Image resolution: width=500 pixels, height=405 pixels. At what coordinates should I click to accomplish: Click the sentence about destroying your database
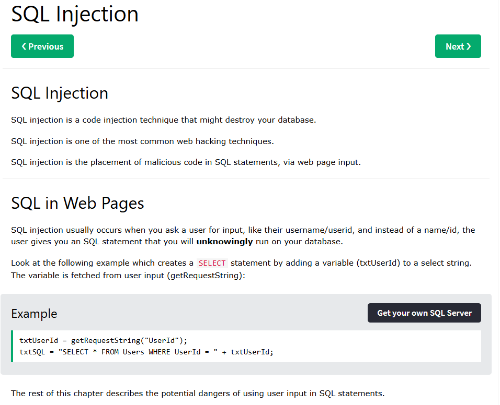163,120
